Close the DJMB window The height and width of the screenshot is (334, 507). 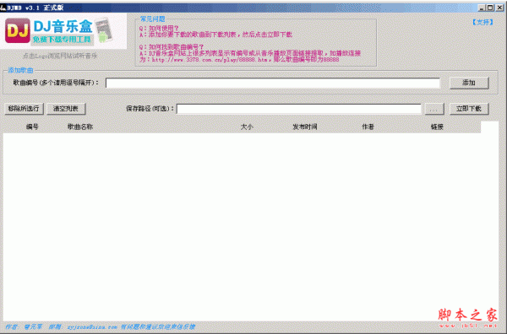(x=499, y=8)
